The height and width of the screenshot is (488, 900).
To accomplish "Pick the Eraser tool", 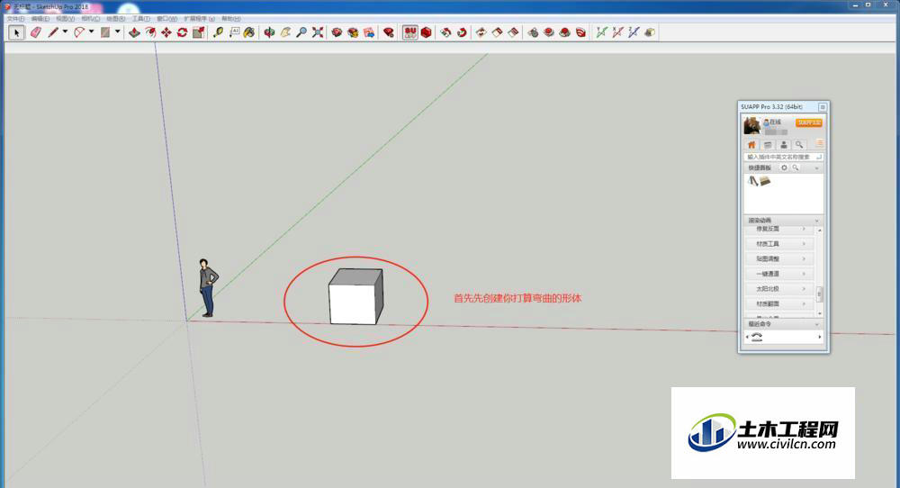I will [x=36, y=32].
